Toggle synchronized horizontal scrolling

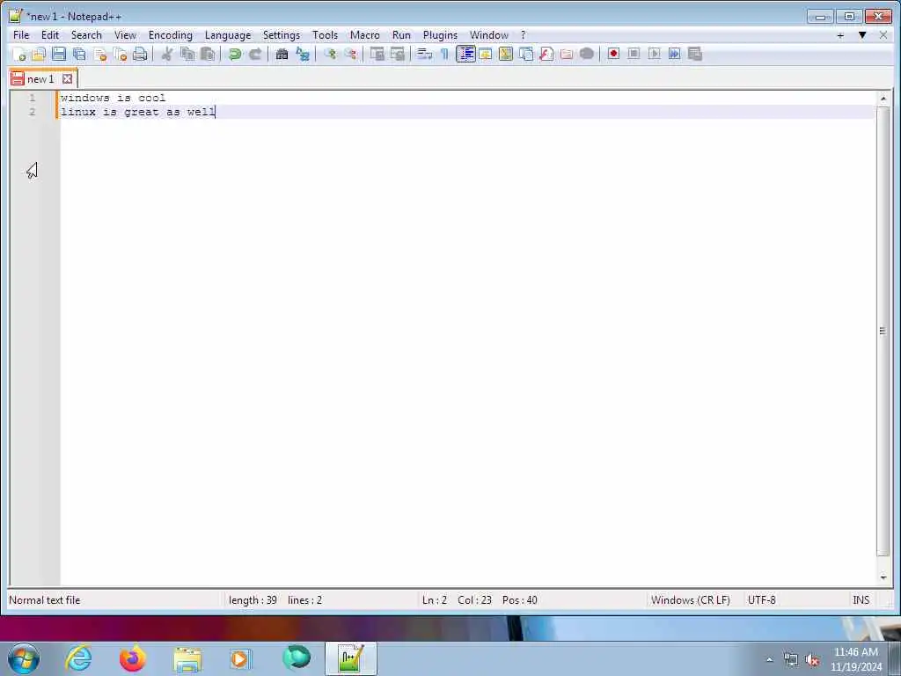pos(397,55)
